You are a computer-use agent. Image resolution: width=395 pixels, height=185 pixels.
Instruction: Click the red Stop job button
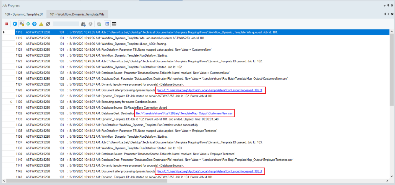[7, 24]
